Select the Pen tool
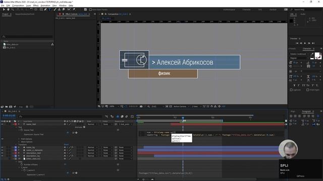Screen dimensions: 323x181 pyautogui.click(x=45, y=10)
